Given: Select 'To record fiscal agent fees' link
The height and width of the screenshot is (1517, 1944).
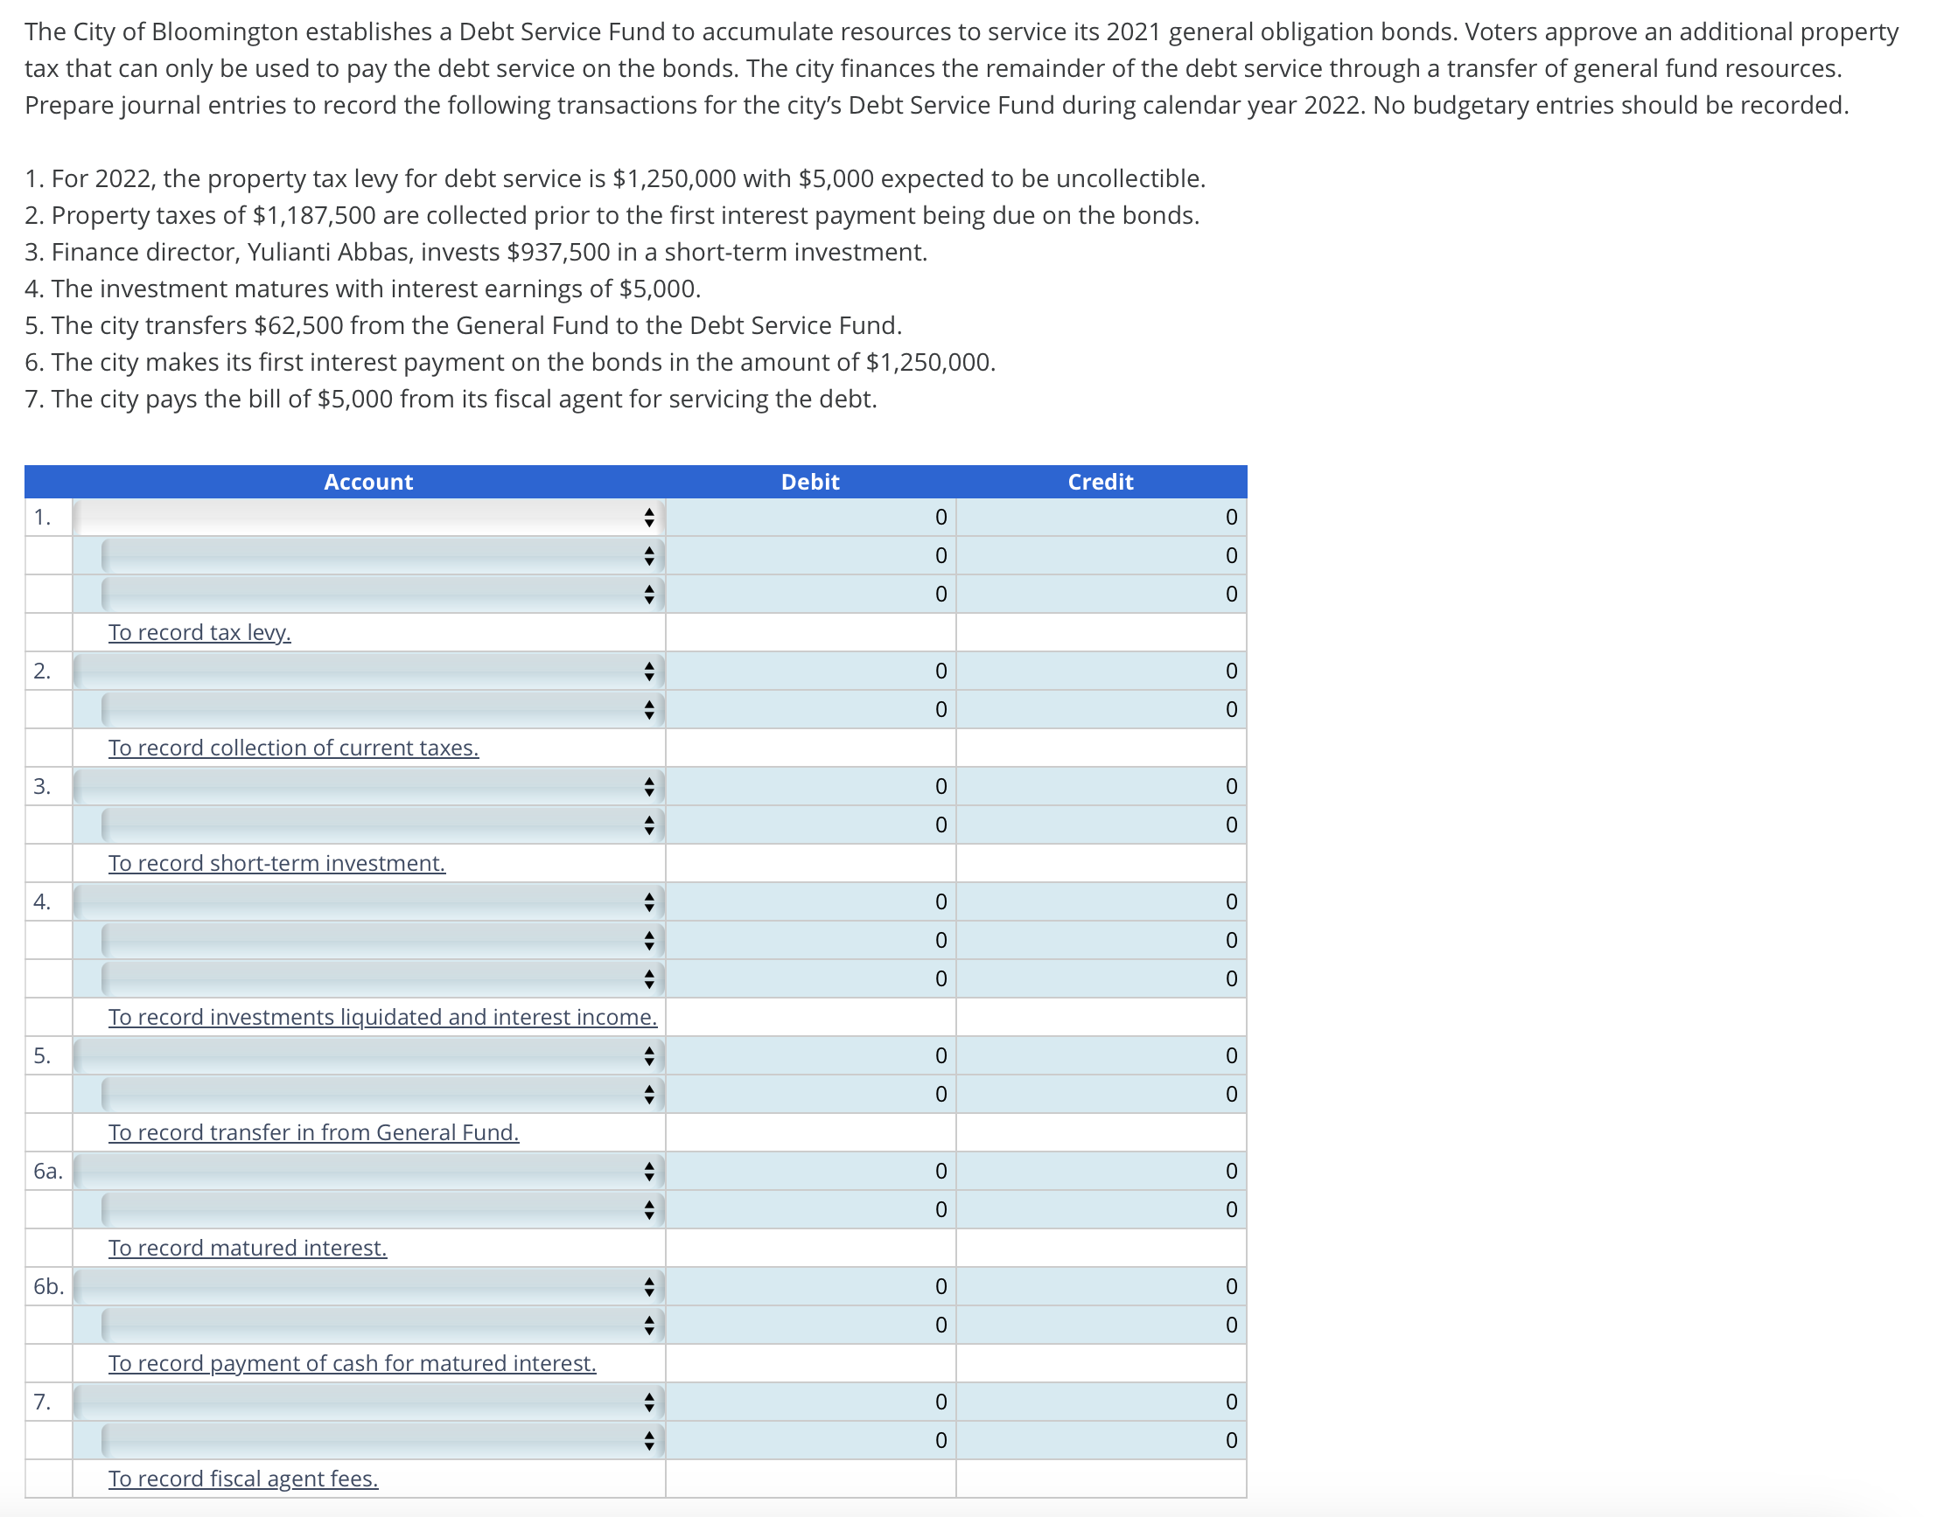Looking at the screenshot, I should [242, 1478].
